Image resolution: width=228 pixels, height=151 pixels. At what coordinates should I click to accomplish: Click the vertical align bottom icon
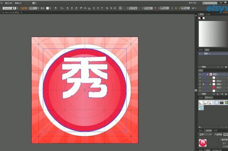89,8
